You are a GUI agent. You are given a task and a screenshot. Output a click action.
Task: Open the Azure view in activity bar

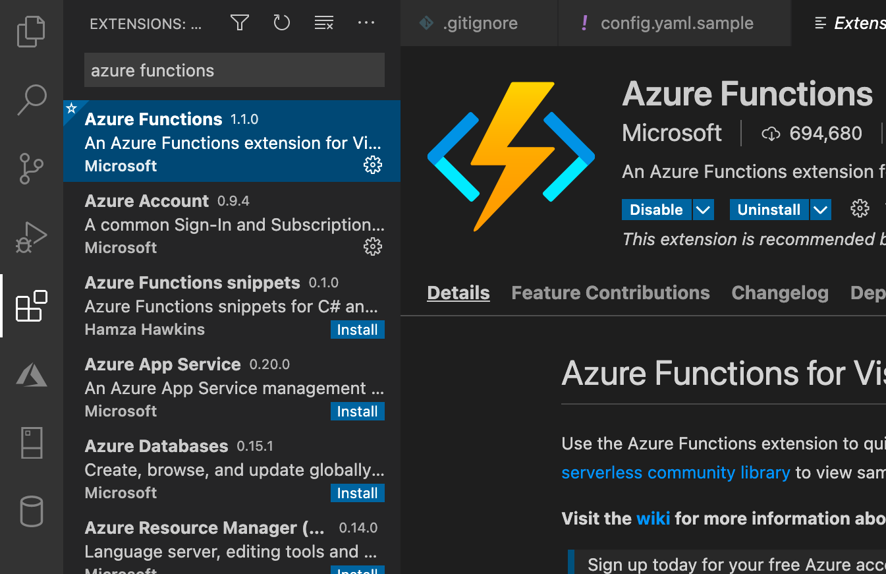coord(31,376)
